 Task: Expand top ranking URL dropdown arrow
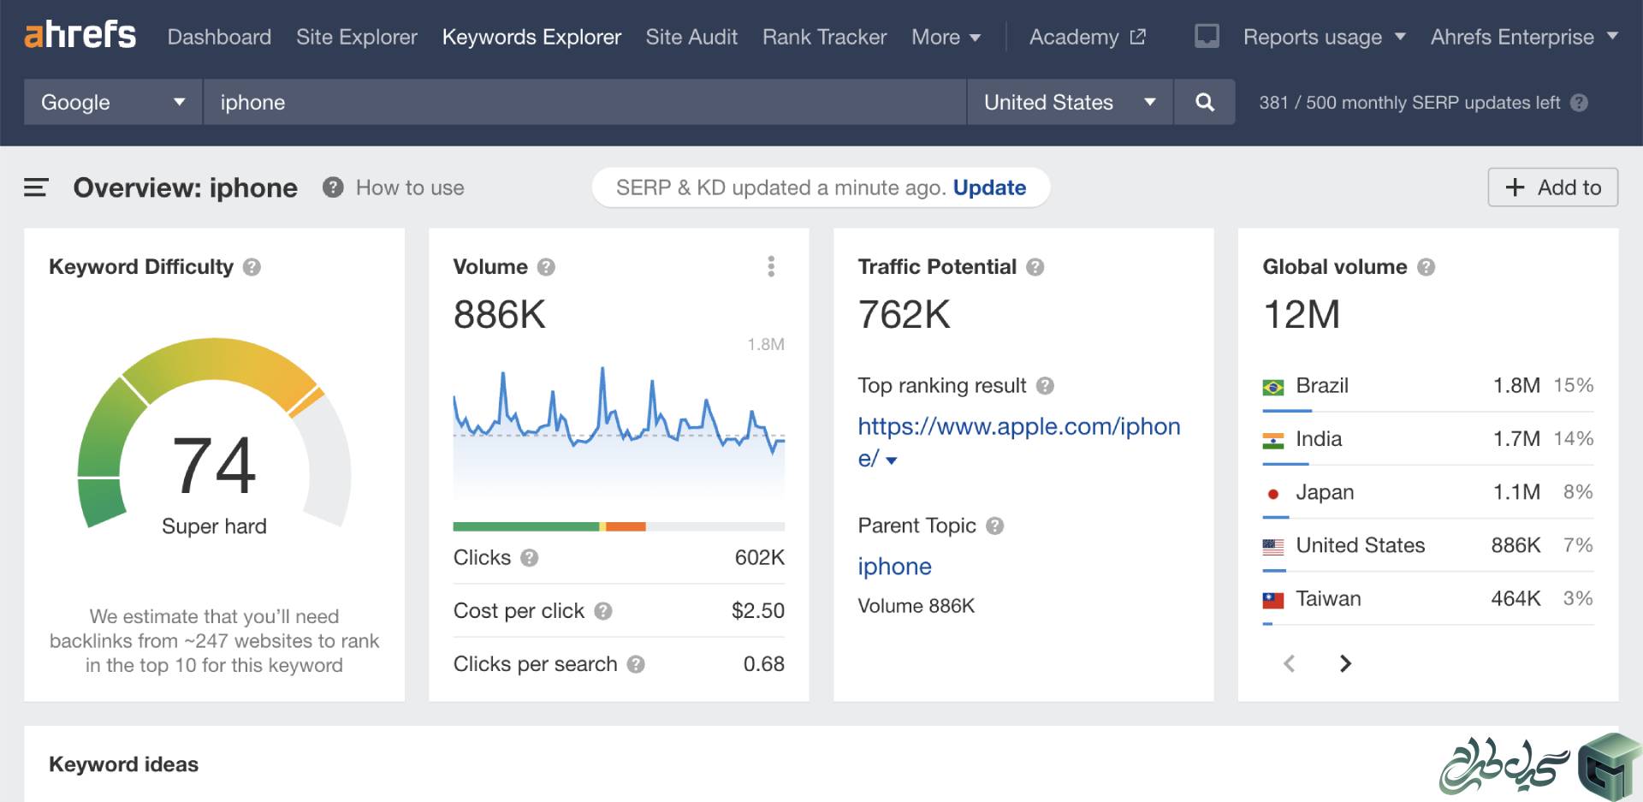(x=892, y=460)
